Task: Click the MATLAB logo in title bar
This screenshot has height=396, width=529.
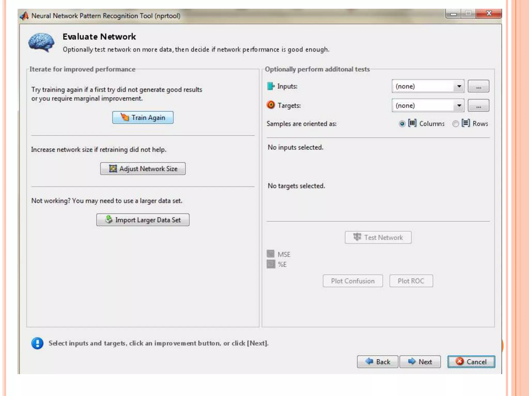Action: click(x=25, y=16)
